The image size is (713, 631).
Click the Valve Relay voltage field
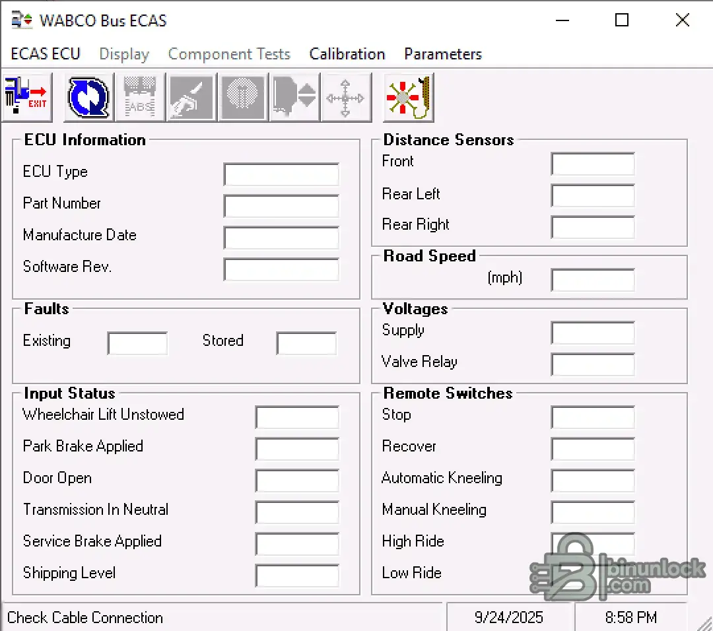click(x=592, y=364)
